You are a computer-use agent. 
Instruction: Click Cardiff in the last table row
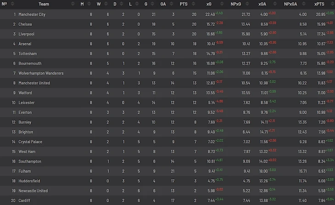click(25, 201)
